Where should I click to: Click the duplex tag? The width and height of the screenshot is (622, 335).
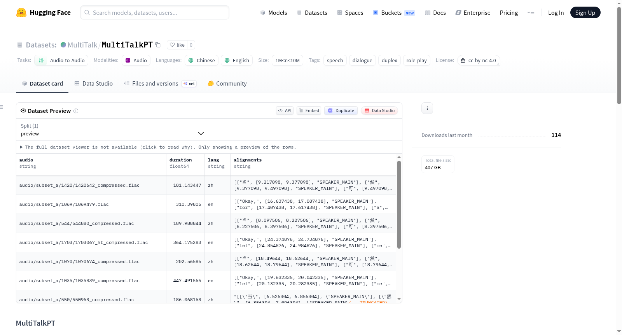click(x=390, y=60)
